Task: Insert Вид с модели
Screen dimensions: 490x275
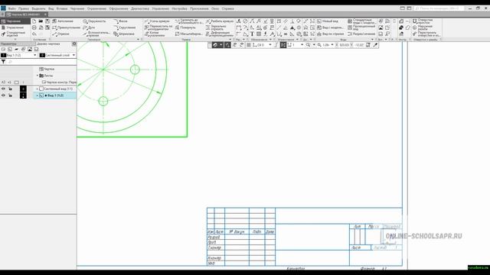Action: click(330, 27)
